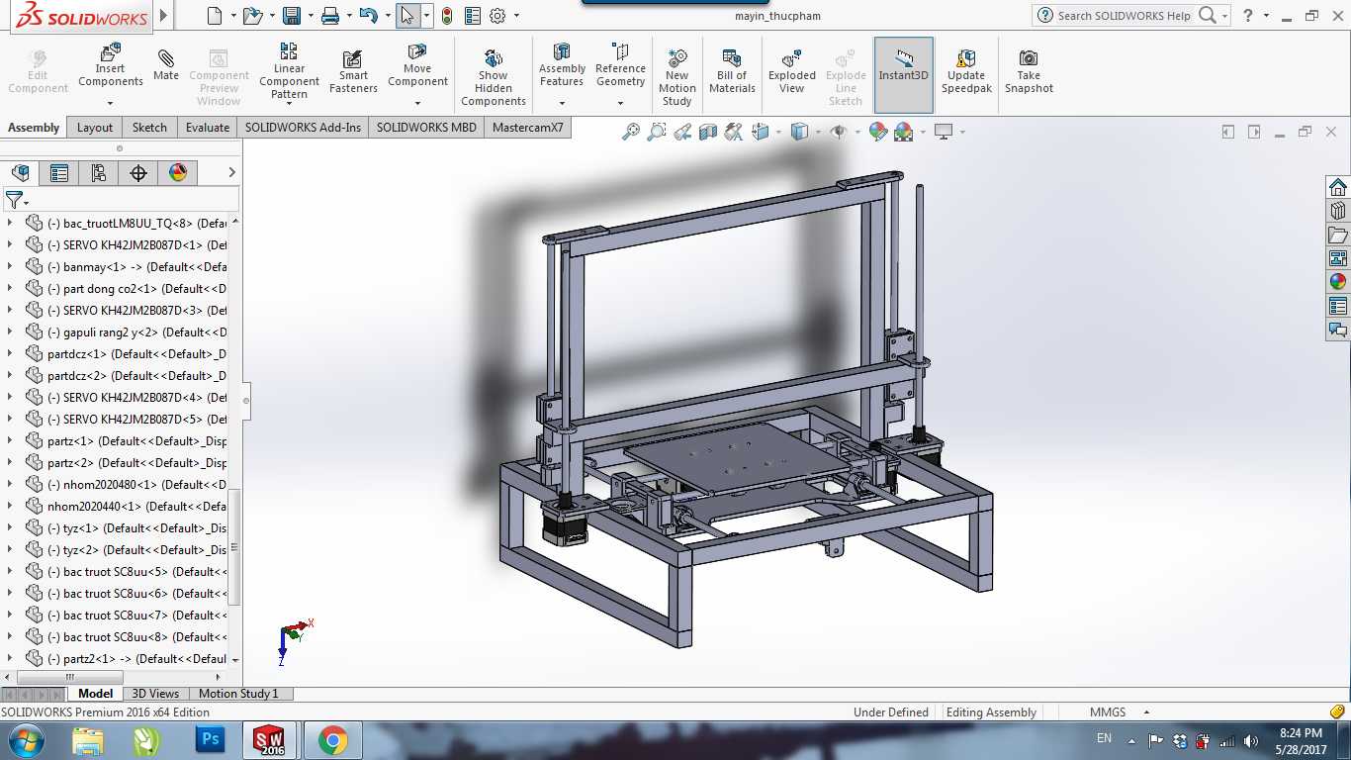Open File Properties from the quick access bar
This screenshot has height=760, width=1351.
[x=473, y=16]
